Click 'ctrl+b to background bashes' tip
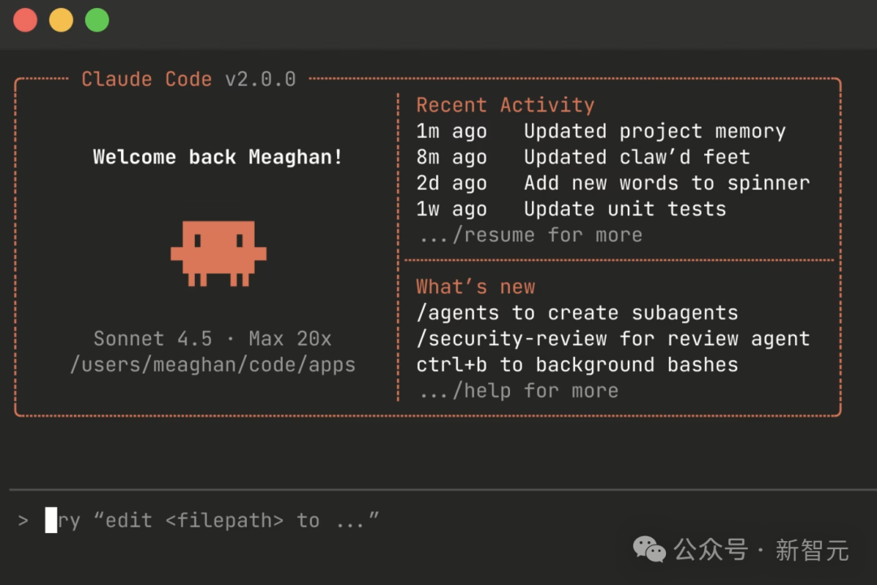The height and width of the screenshot is (585, 877). (577, 365)
